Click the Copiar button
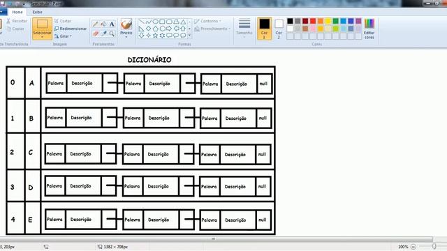The height and width of the screenshot is (251, 447). 15,29
